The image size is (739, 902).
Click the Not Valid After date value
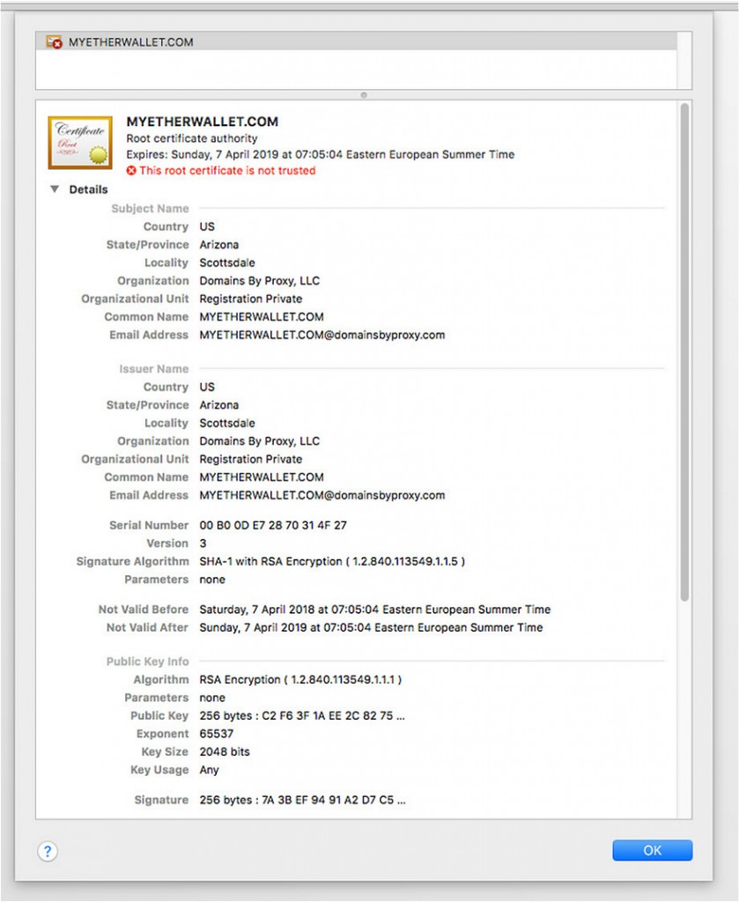tap(371, 627)
